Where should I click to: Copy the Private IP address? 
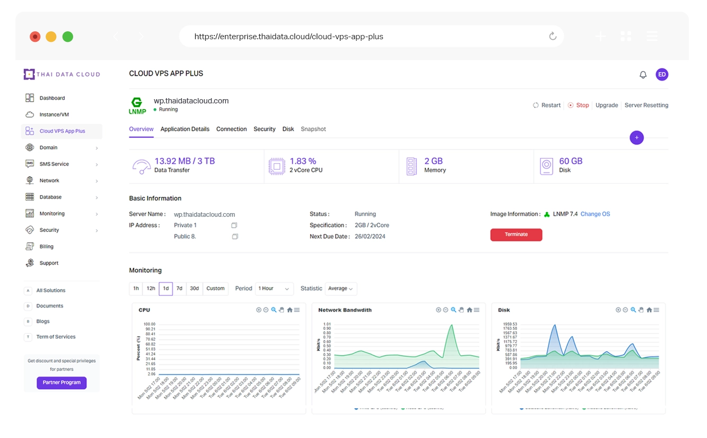(x=234, y=225)
